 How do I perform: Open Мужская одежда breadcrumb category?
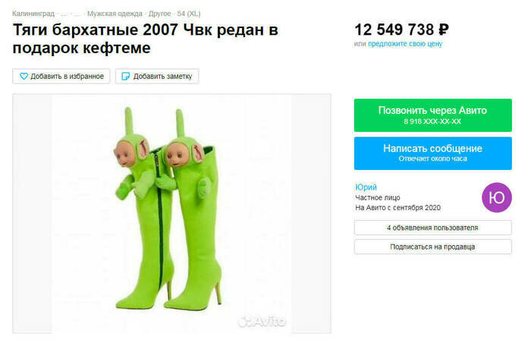coord(115,14)
